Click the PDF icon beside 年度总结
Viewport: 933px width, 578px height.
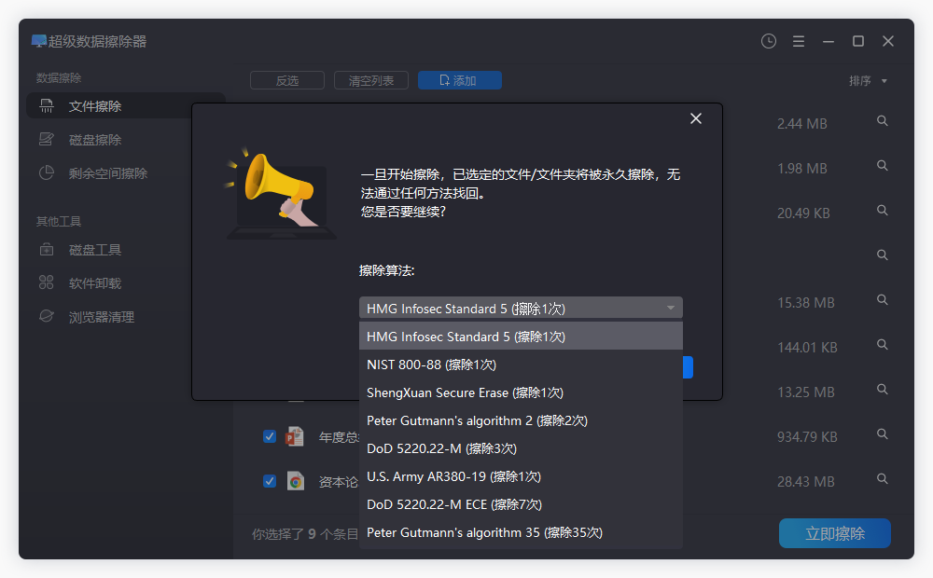[x=294, y=436]
